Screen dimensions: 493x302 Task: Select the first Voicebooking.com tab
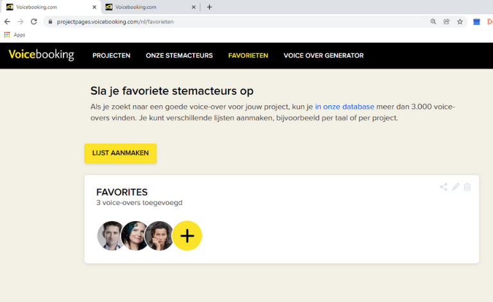pyautogui.click(x=51, y=7)
